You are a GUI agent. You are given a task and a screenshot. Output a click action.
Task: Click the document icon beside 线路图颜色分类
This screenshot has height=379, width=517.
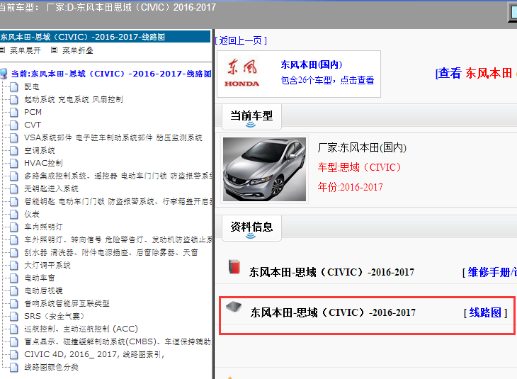(14, 368)
